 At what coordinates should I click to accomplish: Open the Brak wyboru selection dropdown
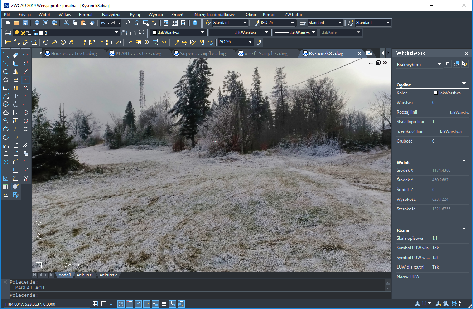(440, 64)
